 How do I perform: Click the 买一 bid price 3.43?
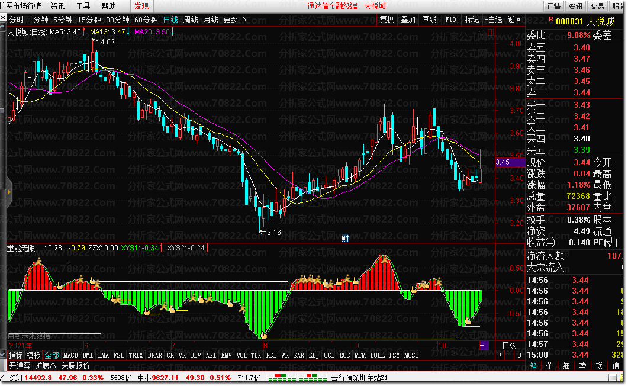(x=582, y=105)
